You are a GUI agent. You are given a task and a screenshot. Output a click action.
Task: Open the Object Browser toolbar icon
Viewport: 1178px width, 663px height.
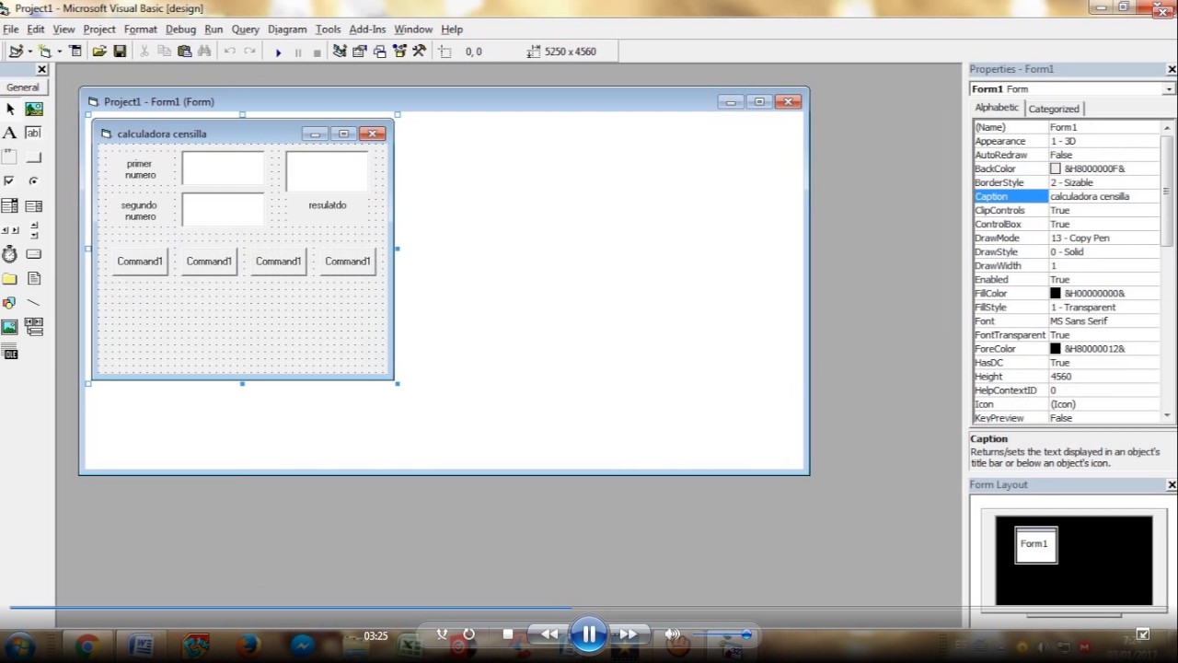[399, 52]
